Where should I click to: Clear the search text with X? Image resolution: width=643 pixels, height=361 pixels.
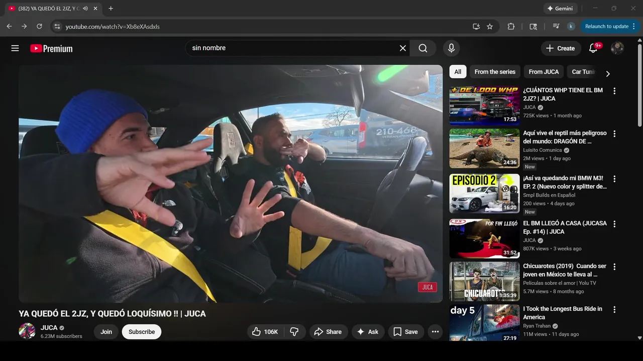coord(403,48)
